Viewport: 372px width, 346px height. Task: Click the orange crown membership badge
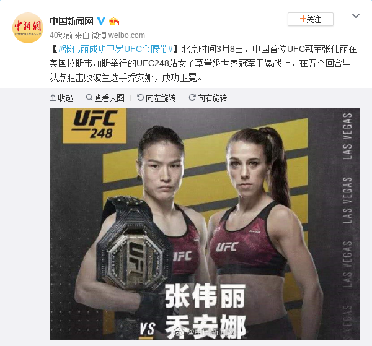pyautogui.click(x=114, y=21)
